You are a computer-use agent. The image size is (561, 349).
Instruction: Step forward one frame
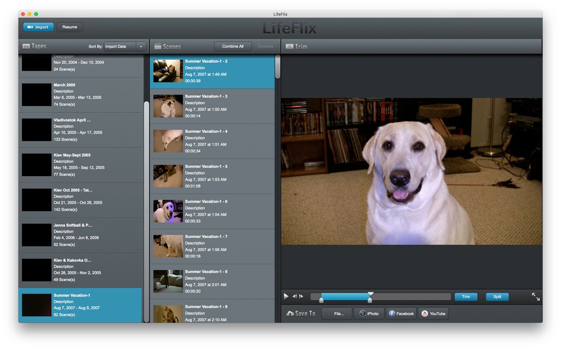[301, 296]
